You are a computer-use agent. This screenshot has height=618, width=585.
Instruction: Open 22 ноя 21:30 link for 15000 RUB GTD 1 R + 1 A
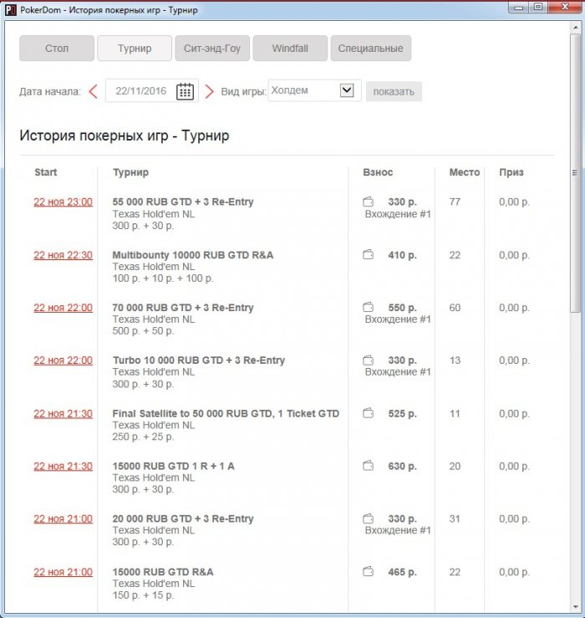(63, 466)
